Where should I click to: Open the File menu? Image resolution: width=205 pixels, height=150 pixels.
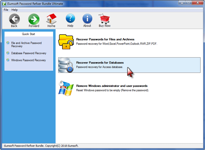click(x=6, y=10)
